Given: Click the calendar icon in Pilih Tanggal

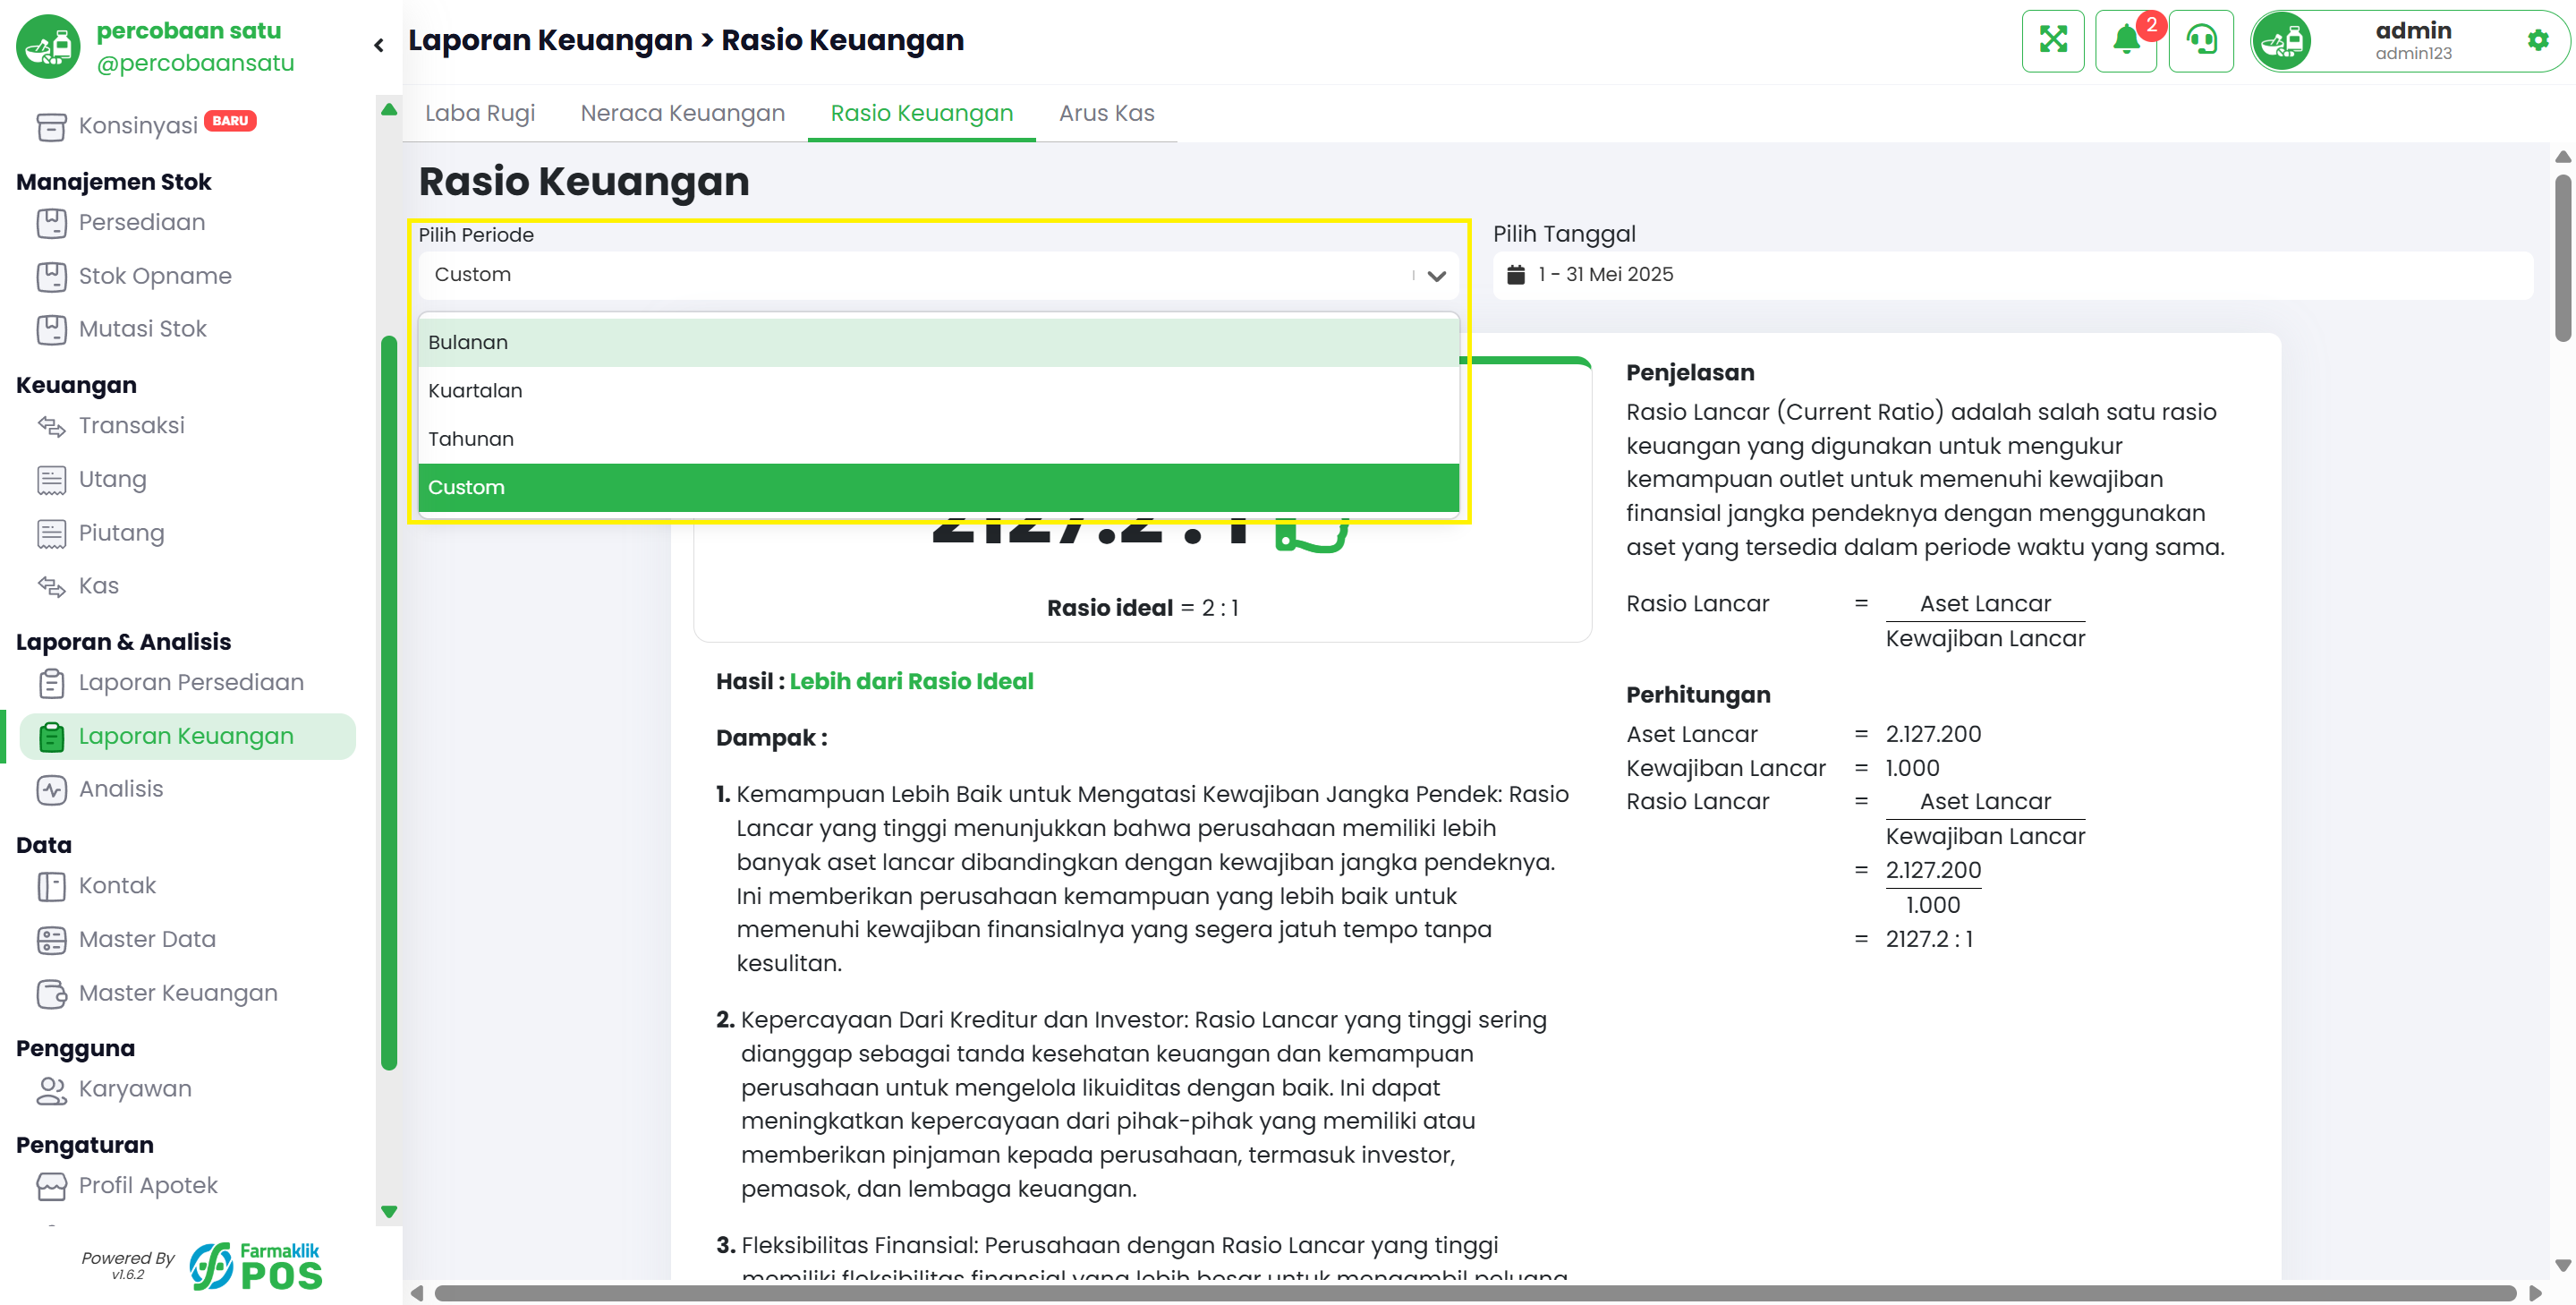Looking at the screenshot, I should pos(1515,275).
